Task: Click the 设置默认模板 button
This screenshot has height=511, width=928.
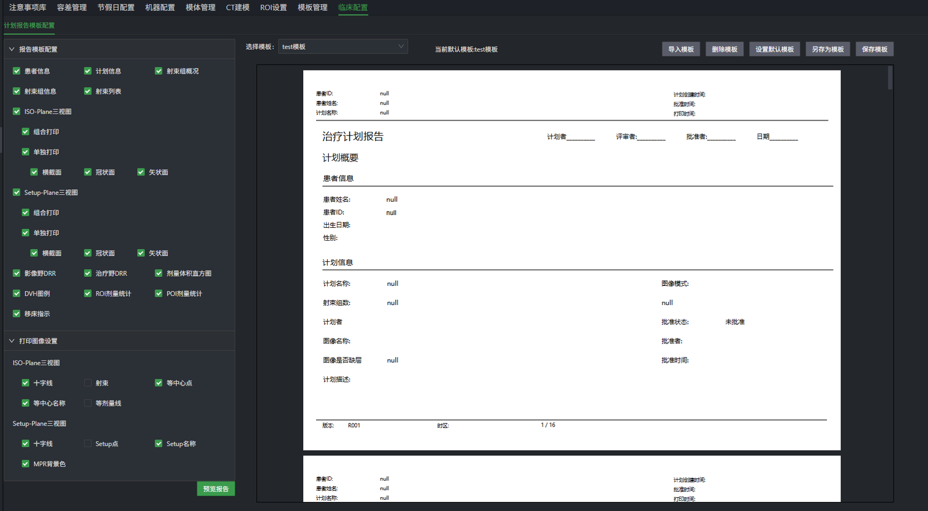Action: click(x=774, y=49)
